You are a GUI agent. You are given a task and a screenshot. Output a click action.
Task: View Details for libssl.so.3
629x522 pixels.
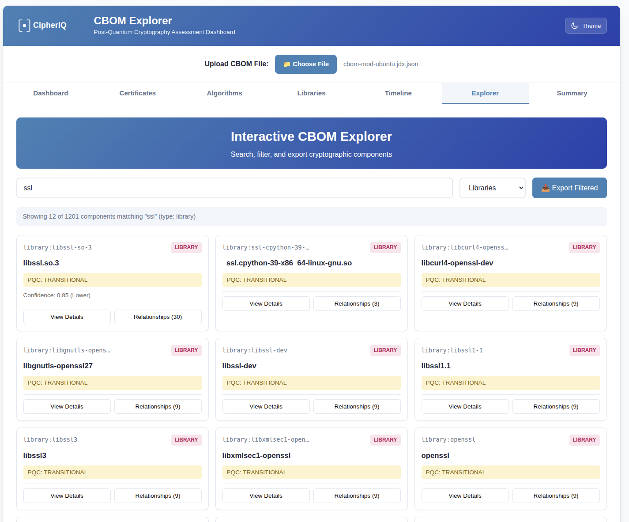(x=67, y=317)
